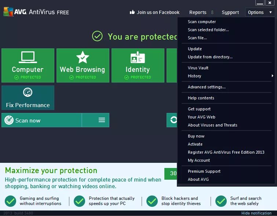Choose Buy now in the menu
This screenshot has width=277, height=216.
tap(196, 136)
